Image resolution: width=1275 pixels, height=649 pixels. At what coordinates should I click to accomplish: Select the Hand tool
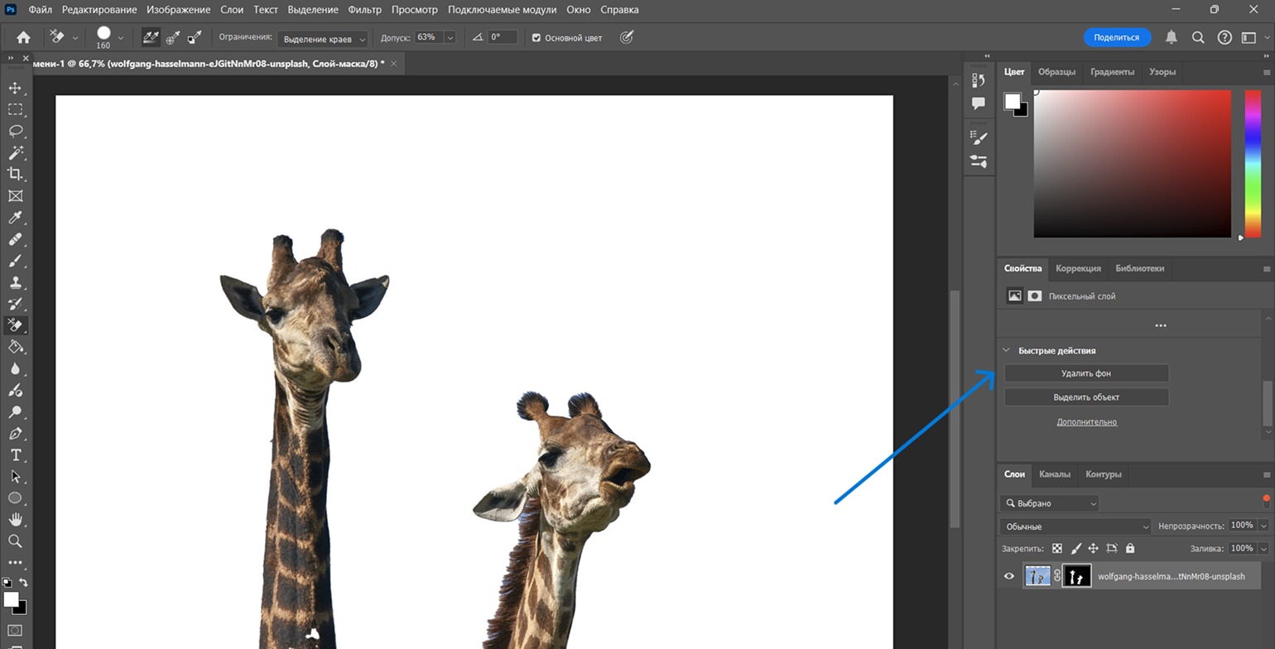tap(15, 519)
